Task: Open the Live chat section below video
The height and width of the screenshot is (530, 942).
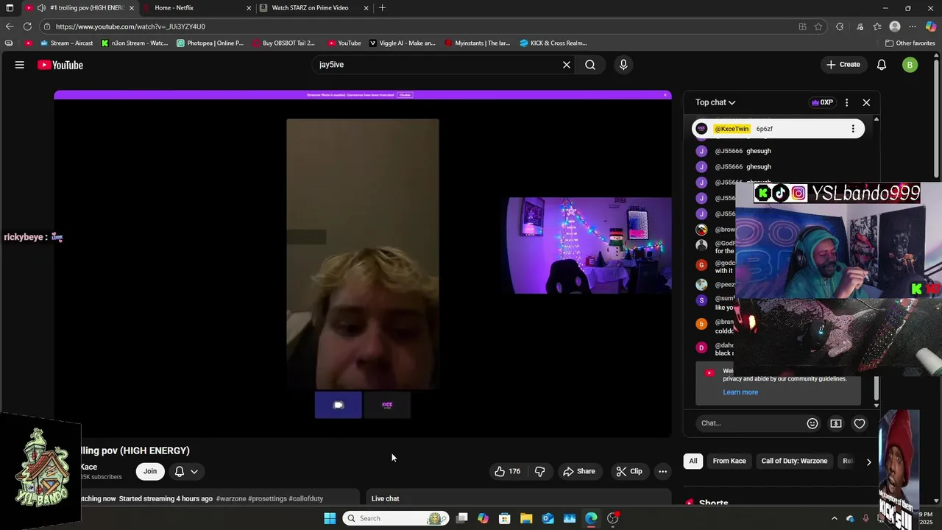Action: pyautogui.click(x=518, y=498)
